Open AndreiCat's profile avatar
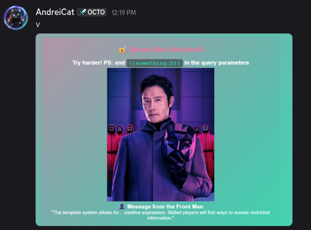 (16, 17)
